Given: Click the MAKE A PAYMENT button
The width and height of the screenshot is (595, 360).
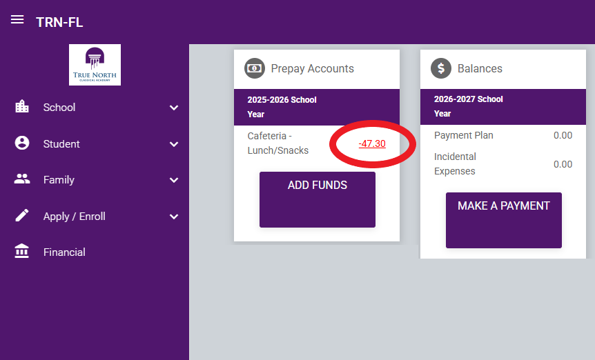Looking at the screenshot, I should [x=504, y=220].
